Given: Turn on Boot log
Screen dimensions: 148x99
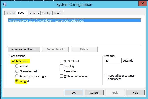Looking at the screenshot, I should 62,66.
